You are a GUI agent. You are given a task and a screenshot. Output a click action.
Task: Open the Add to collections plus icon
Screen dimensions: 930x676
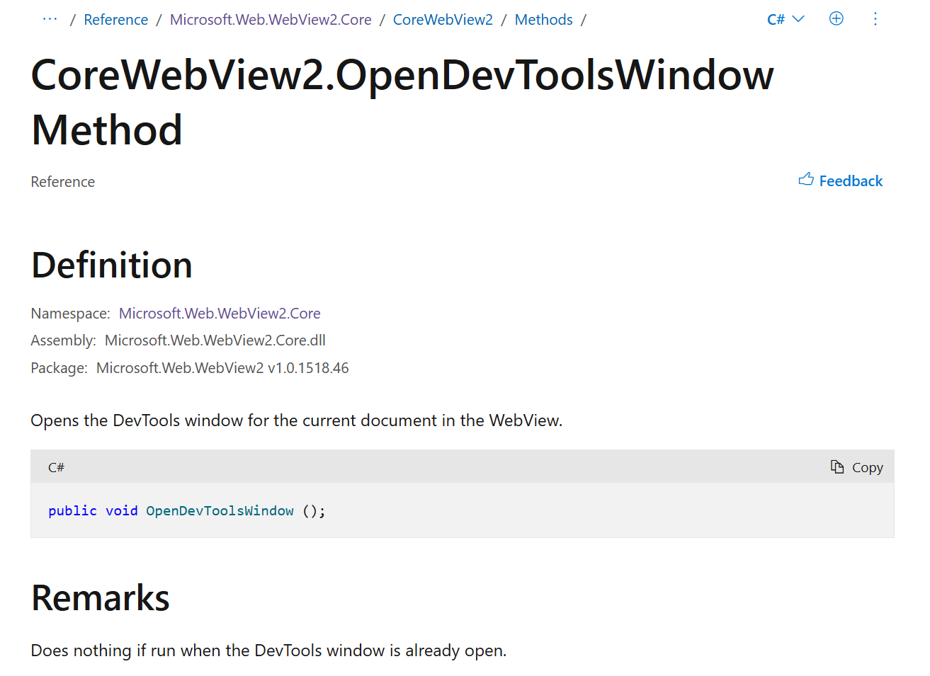(x=836, y=19)
